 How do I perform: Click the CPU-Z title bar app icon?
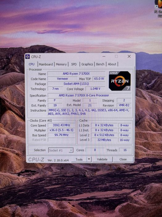click(x=27, y=57)
